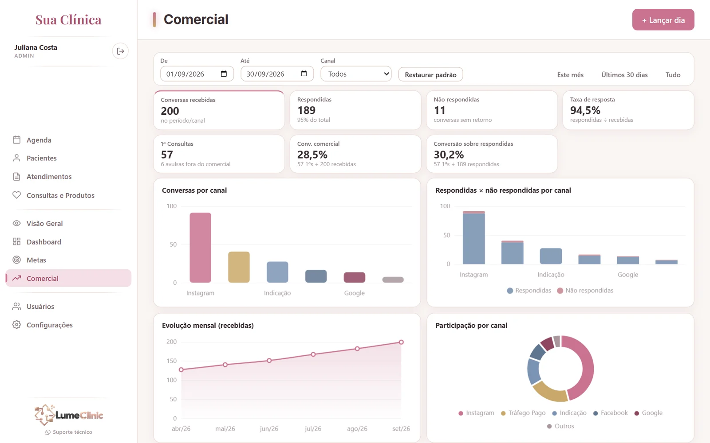This screenshot has width=710, height=443.
Task: Toggle Indicação slice in donut legend
Action: (x=569, y=413)
